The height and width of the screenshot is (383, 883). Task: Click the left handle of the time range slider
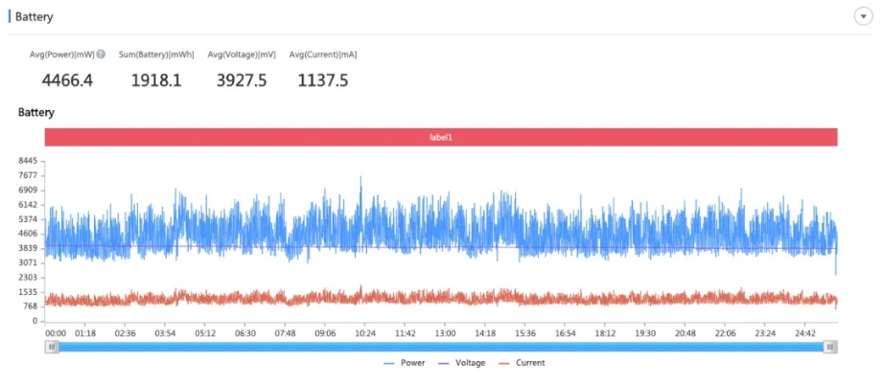52,347
